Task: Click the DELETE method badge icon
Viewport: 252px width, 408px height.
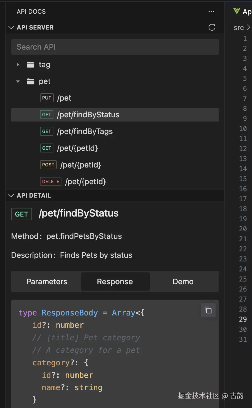Action: (51, 182)
